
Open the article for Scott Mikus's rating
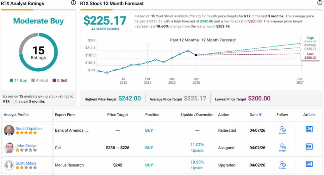click(x=309, y=164)
